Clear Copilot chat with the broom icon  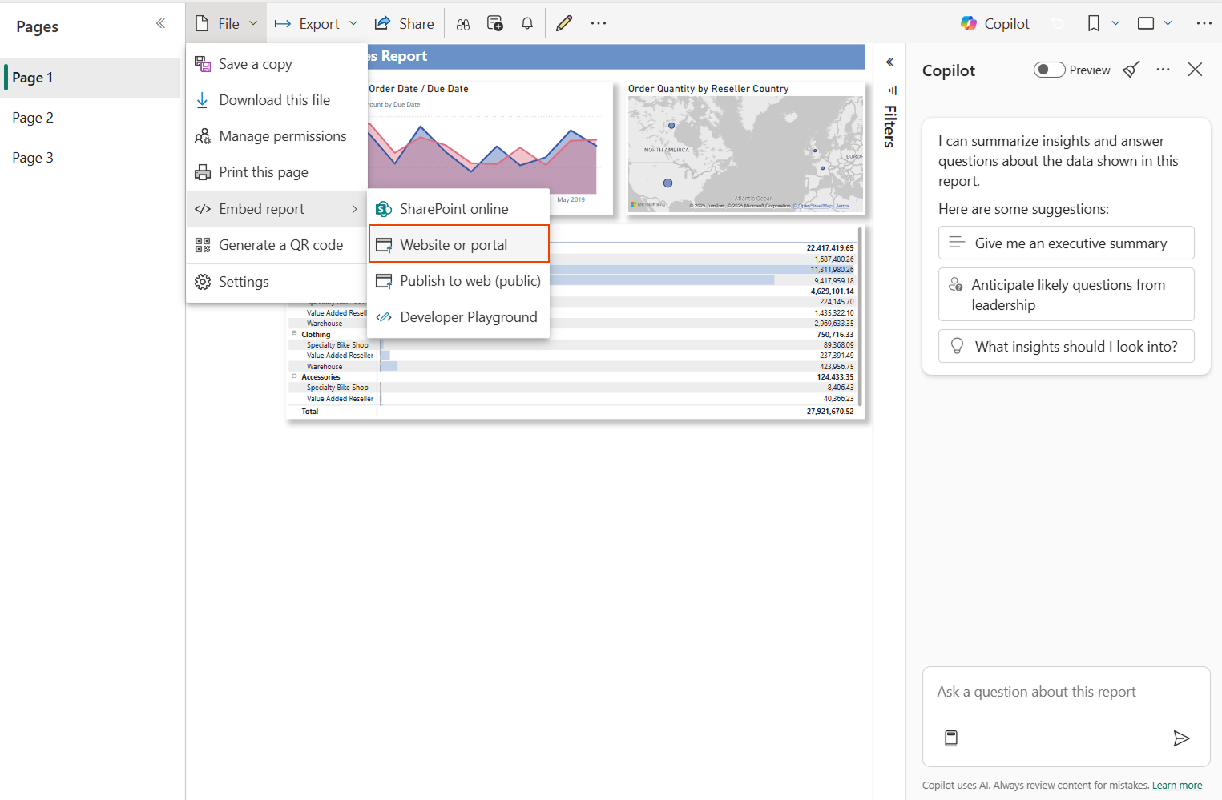point(1131,70)
